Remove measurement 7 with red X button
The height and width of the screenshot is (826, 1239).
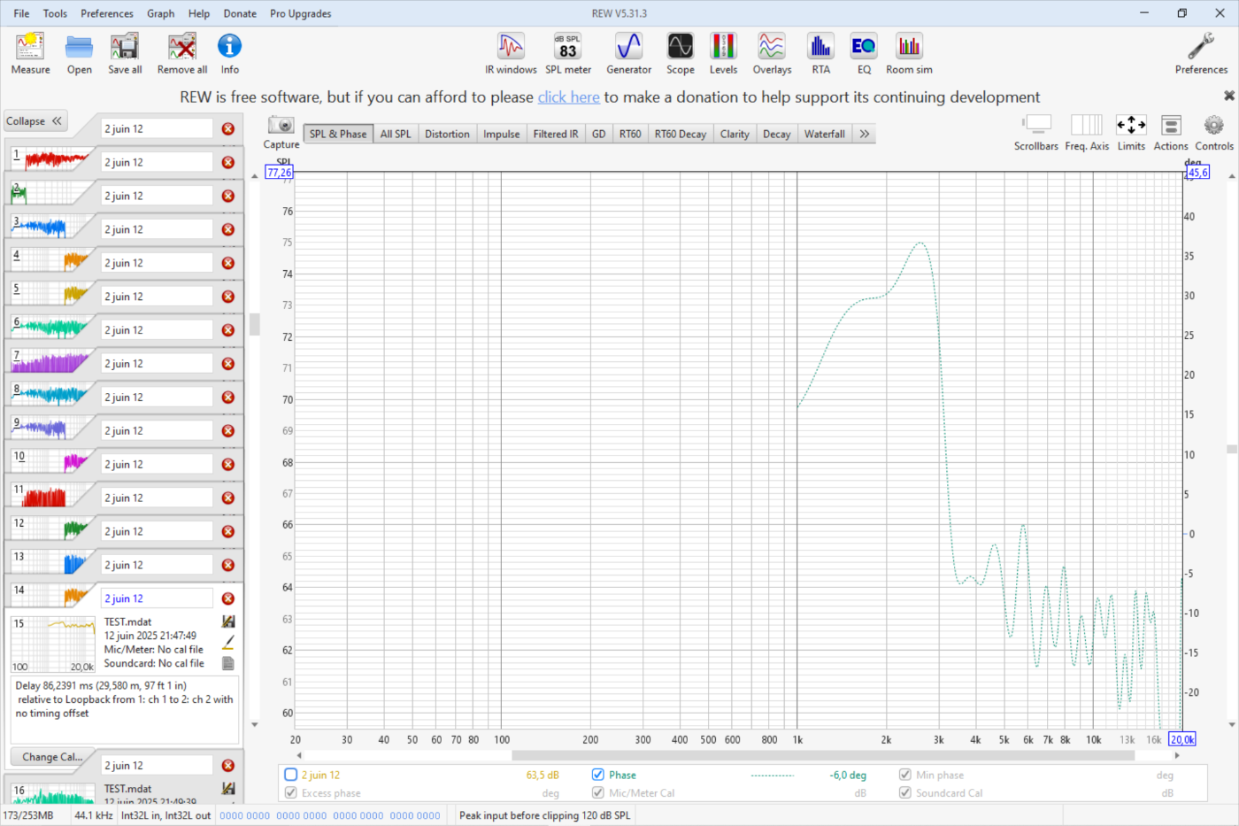click(x=227, y=364)
